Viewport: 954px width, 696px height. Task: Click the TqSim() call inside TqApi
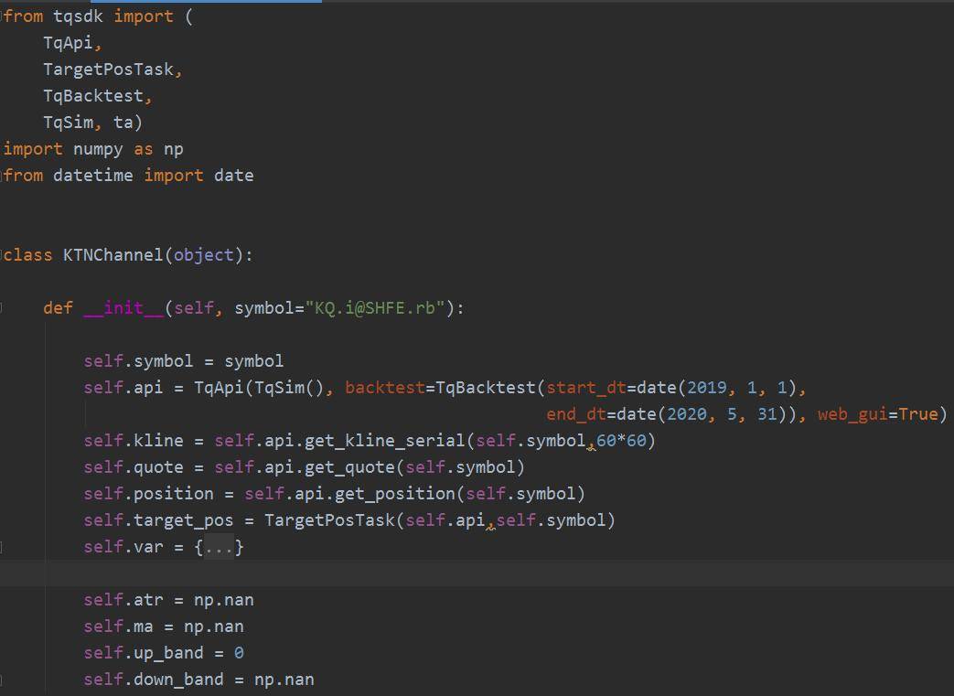pos(290,388)
